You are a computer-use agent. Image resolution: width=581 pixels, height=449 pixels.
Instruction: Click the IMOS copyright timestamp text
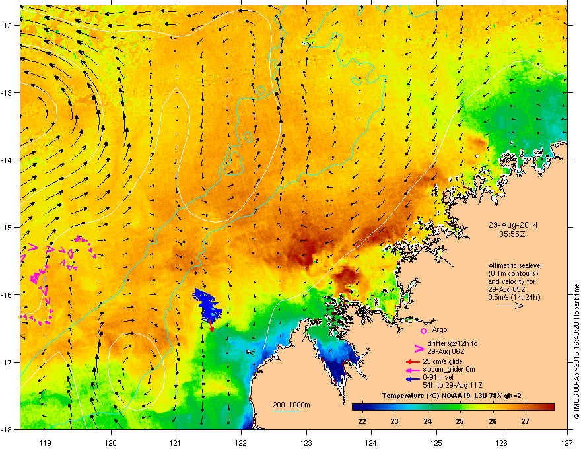pos(576,351)
